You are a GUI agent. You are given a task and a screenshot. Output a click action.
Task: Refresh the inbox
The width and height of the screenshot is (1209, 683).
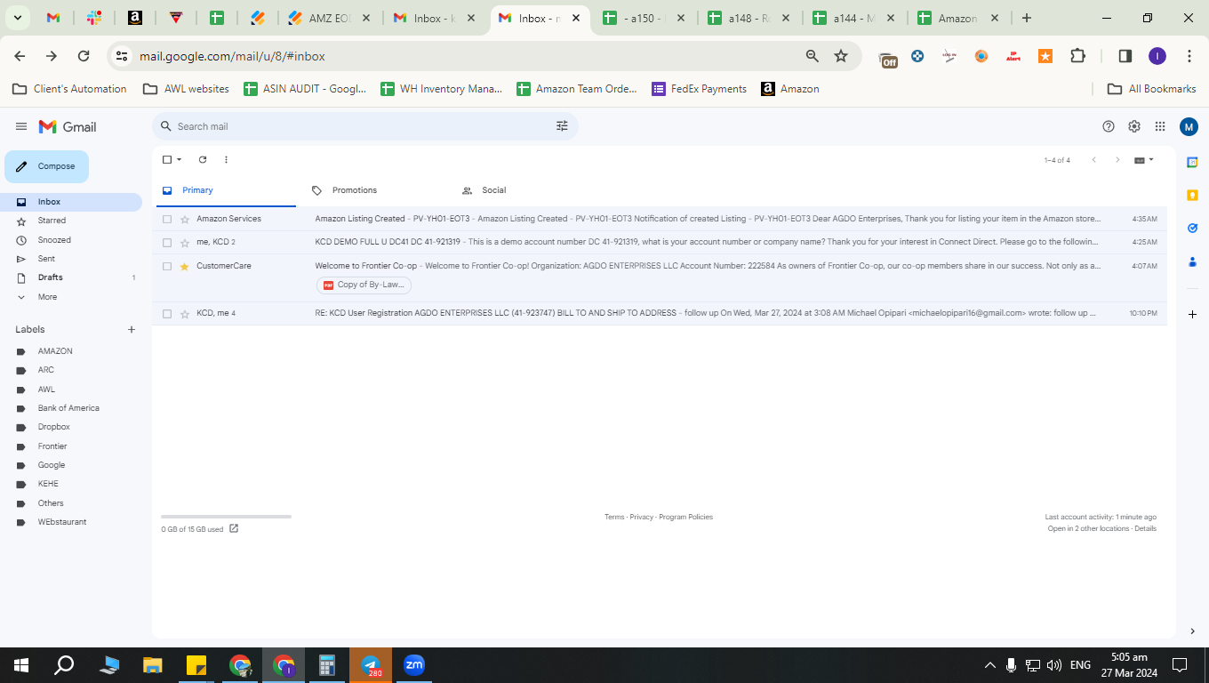pos(203,160)
